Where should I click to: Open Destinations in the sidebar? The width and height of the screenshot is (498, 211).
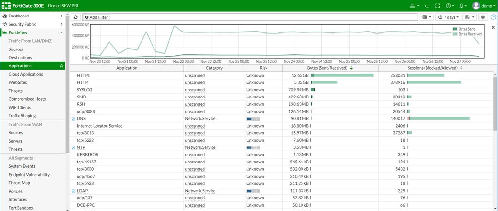click(x=20, y=58)
